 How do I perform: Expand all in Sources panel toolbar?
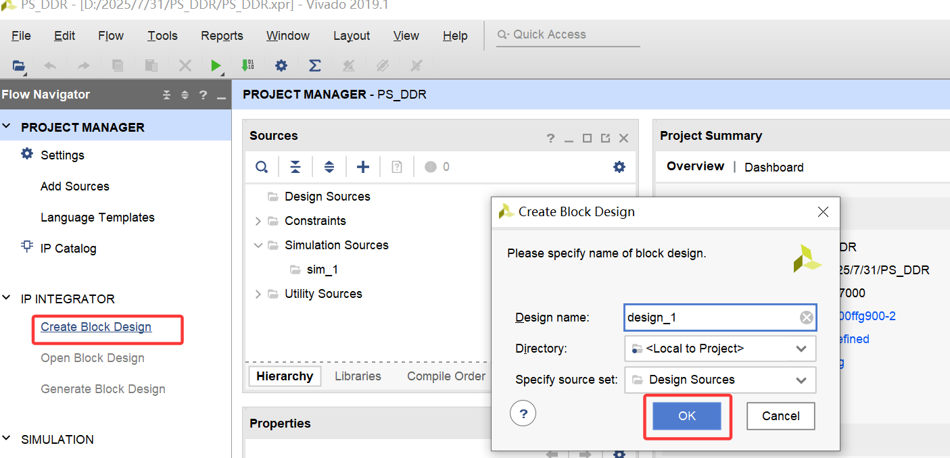(329, 167)
